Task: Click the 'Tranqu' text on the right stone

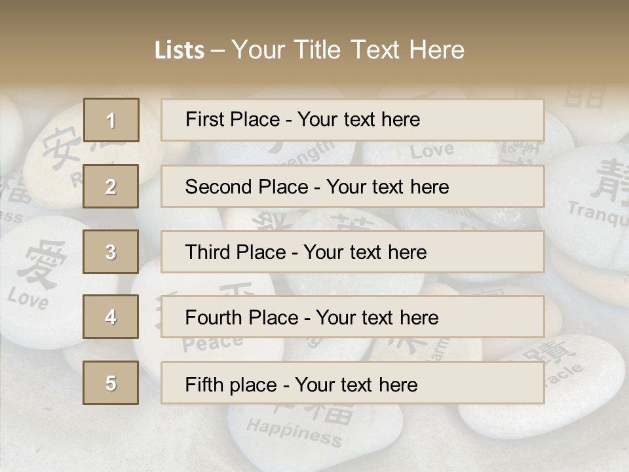Action: pyautogui.click(x=596, y=214)
